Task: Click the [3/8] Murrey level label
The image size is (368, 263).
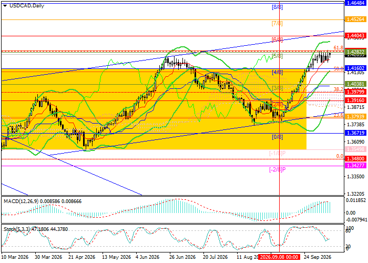Action: (277, 88)
